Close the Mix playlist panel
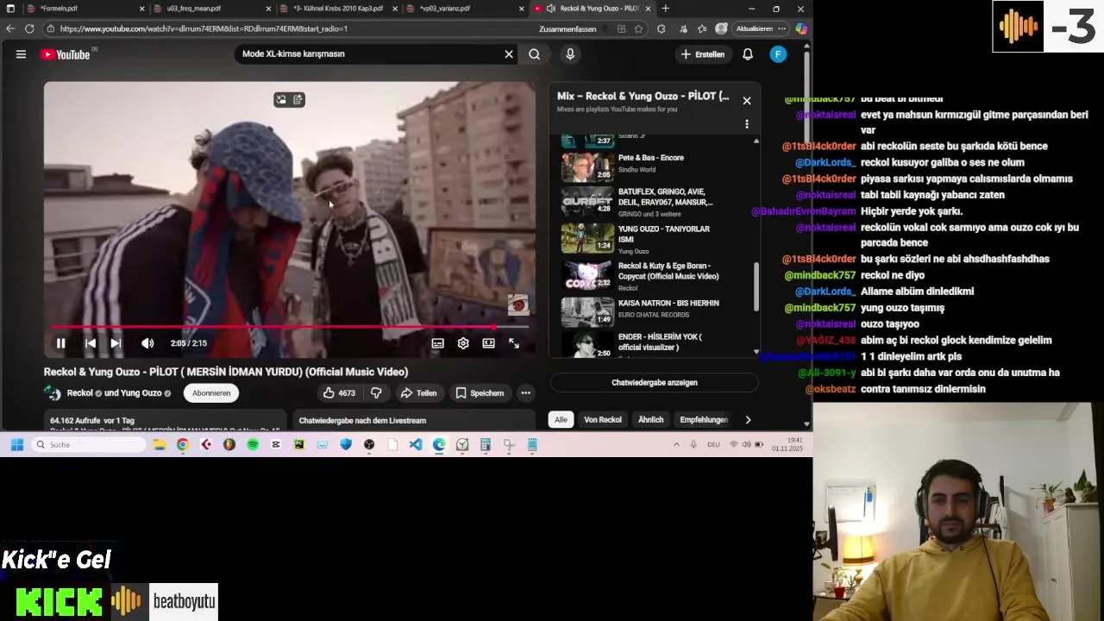The height and width of the screenshot is (621, 1104). [x=747, y=101]
